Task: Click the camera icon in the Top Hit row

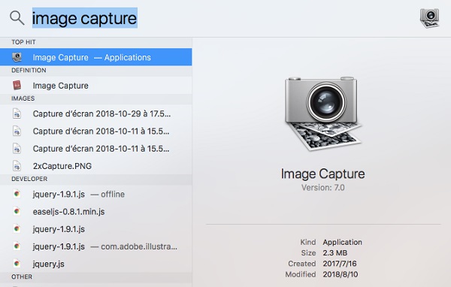Action: [17, 57]
